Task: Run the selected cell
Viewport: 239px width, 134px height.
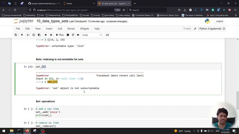Action: click(x=60, y=35)
